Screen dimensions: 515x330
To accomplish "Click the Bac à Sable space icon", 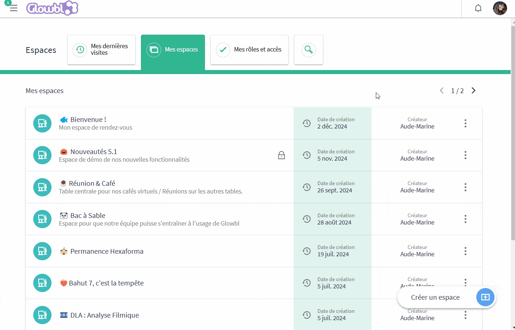I will pos(42,219).
